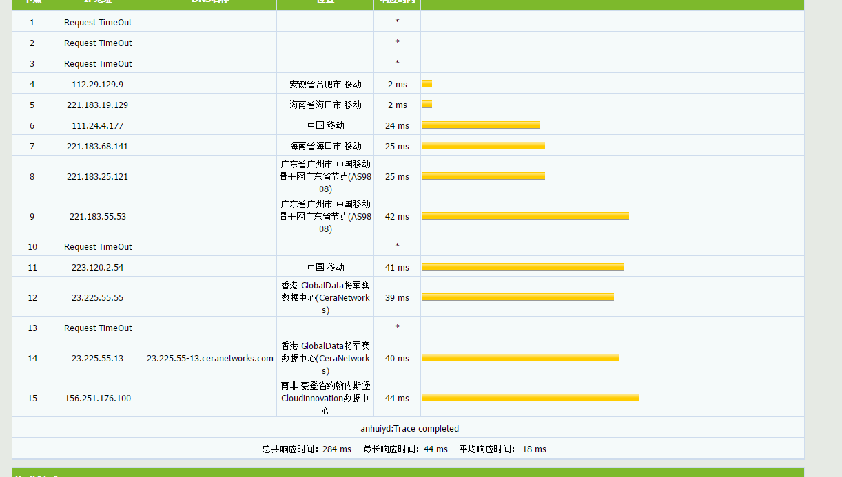842x477 pixels.
Task: Click Request TimeOut in hop 1 row
Action: 98,22
